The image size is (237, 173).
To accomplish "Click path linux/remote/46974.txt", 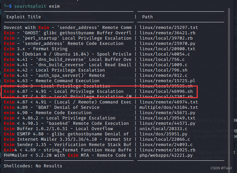I will point(168,102).
